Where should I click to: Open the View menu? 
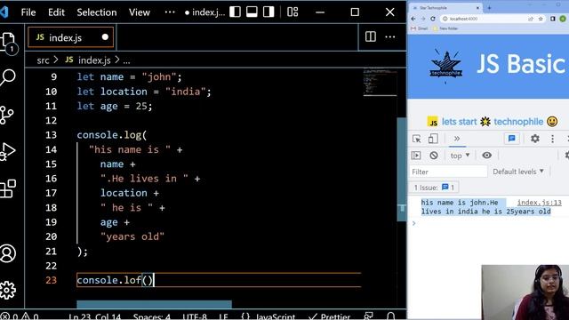click(139, 12)
